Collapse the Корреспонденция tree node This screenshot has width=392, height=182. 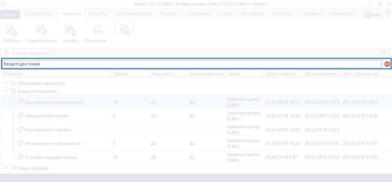[x=6, y=91]
